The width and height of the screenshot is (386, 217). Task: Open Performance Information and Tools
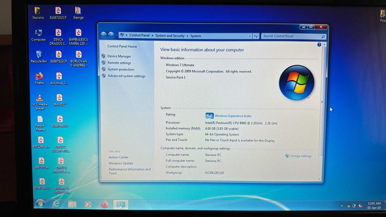(129, 171)
